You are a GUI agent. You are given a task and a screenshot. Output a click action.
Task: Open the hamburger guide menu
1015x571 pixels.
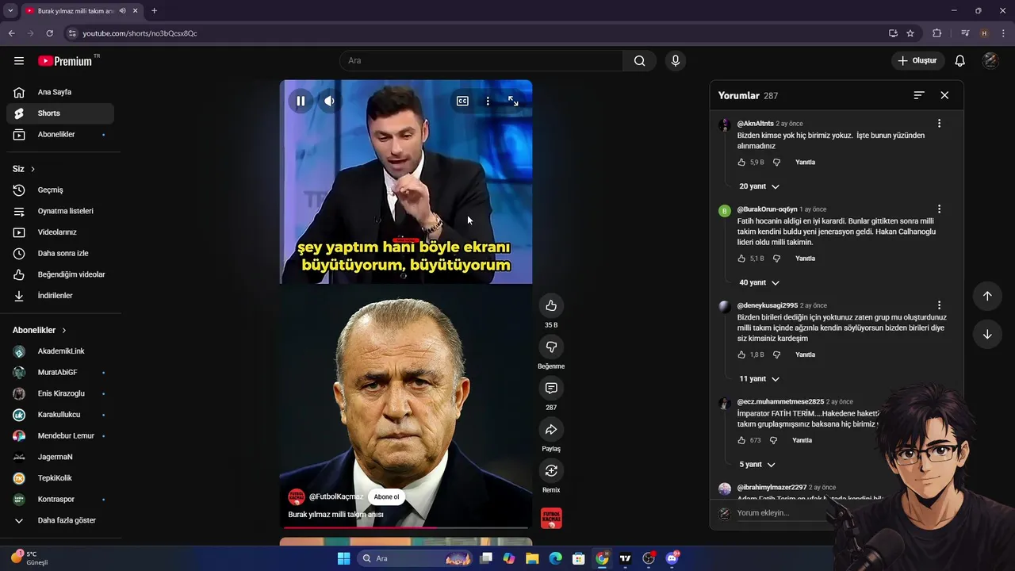pos(19,60)
